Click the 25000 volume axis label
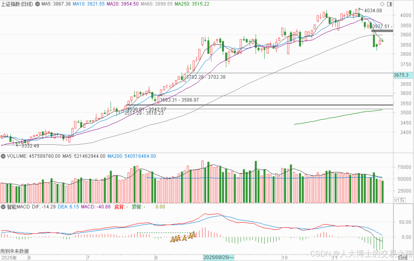Image resolution: width=414 pixels, height=261 pixels. tap(404, 191)
